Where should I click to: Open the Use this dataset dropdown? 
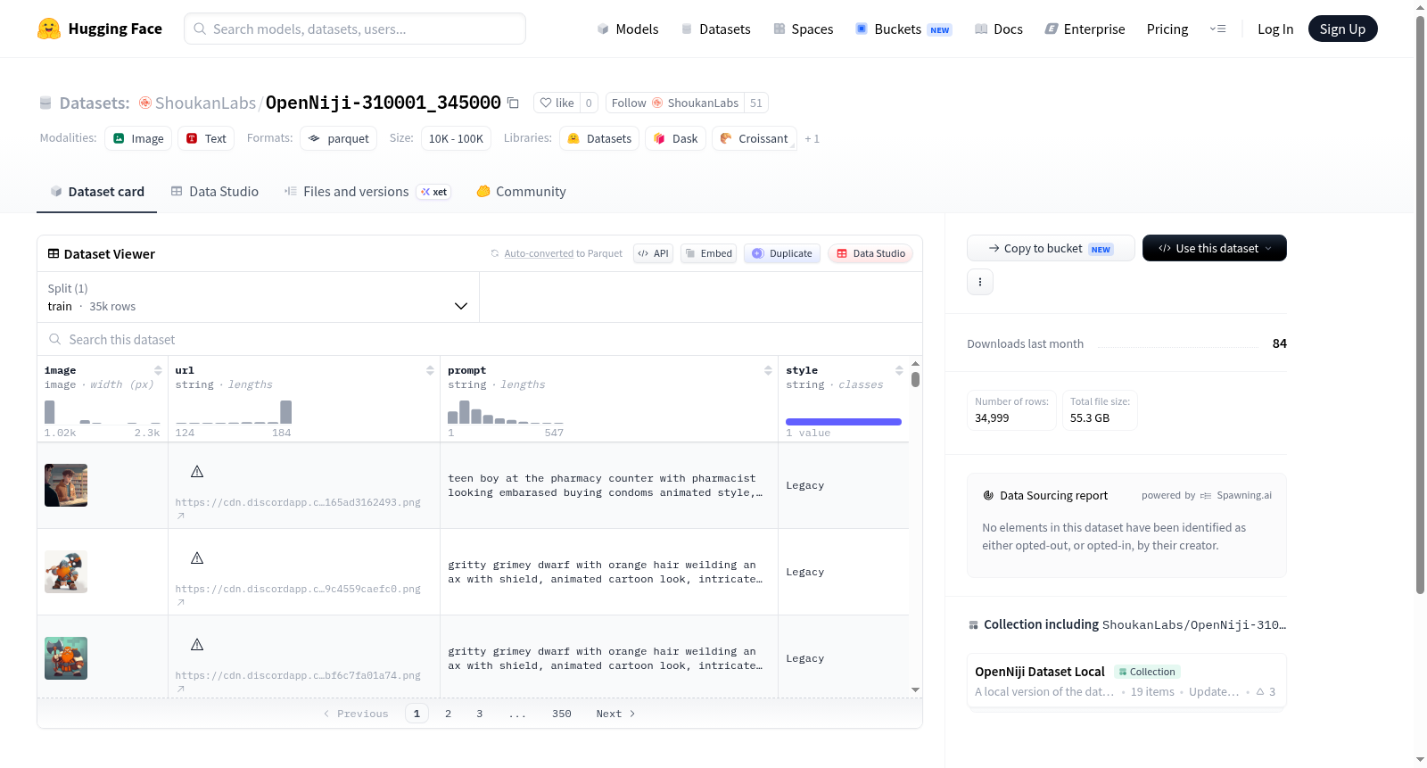click(x=1214, y=248)
